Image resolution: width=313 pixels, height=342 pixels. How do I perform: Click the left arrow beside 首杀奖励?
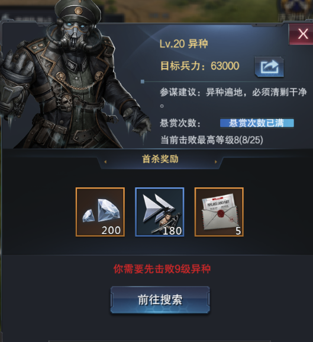pos(105,162)
